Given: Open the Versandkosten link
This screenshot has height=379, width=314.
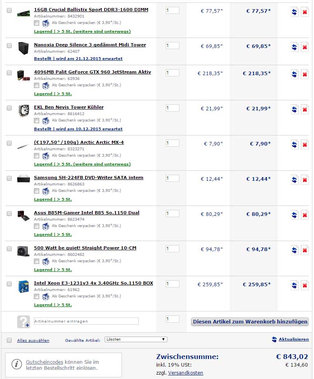Looking at the screenshot, I should [185, 373].
